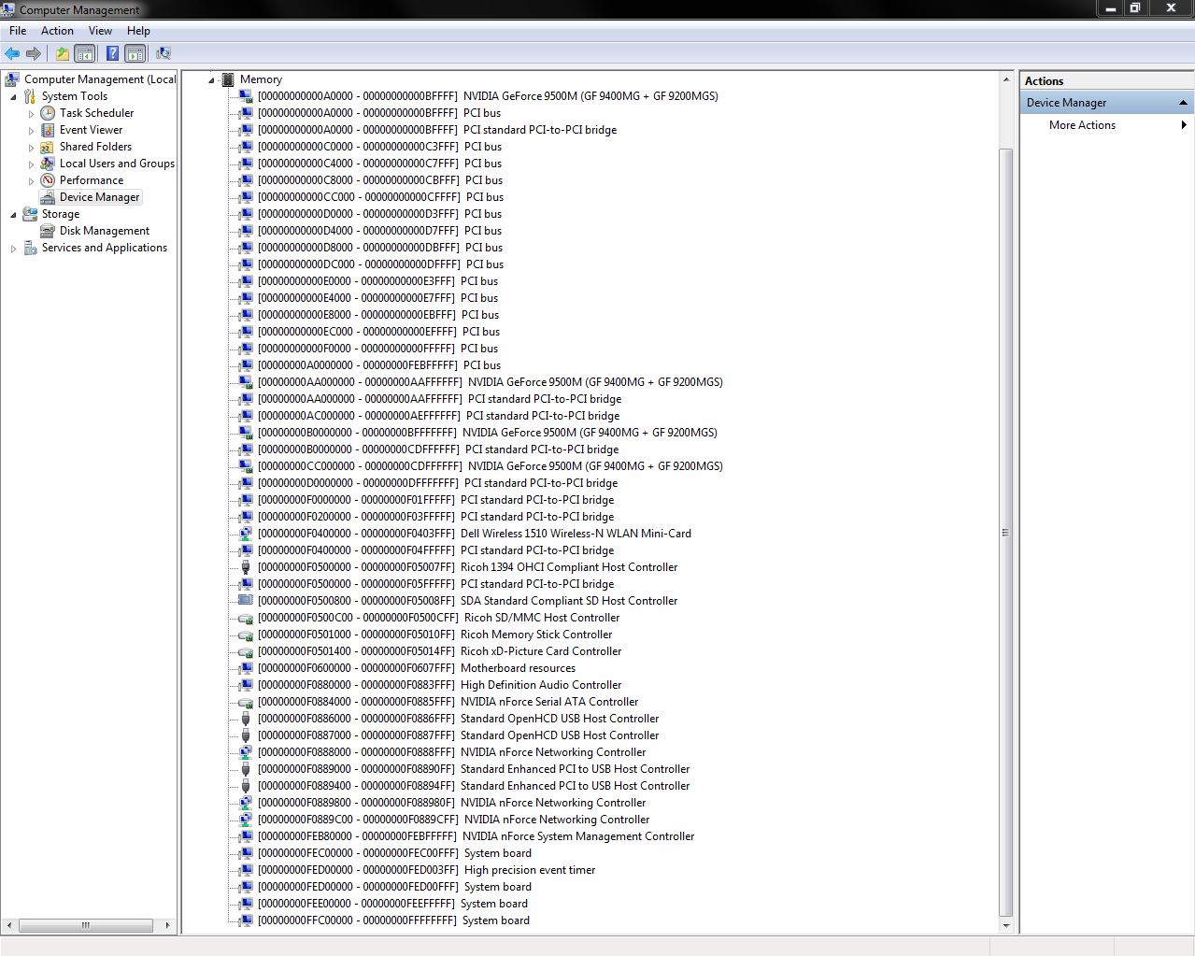Collapse Device Manager section in Actions pane
This screenshot has width=1195, height=956.
click(1183, 103)
